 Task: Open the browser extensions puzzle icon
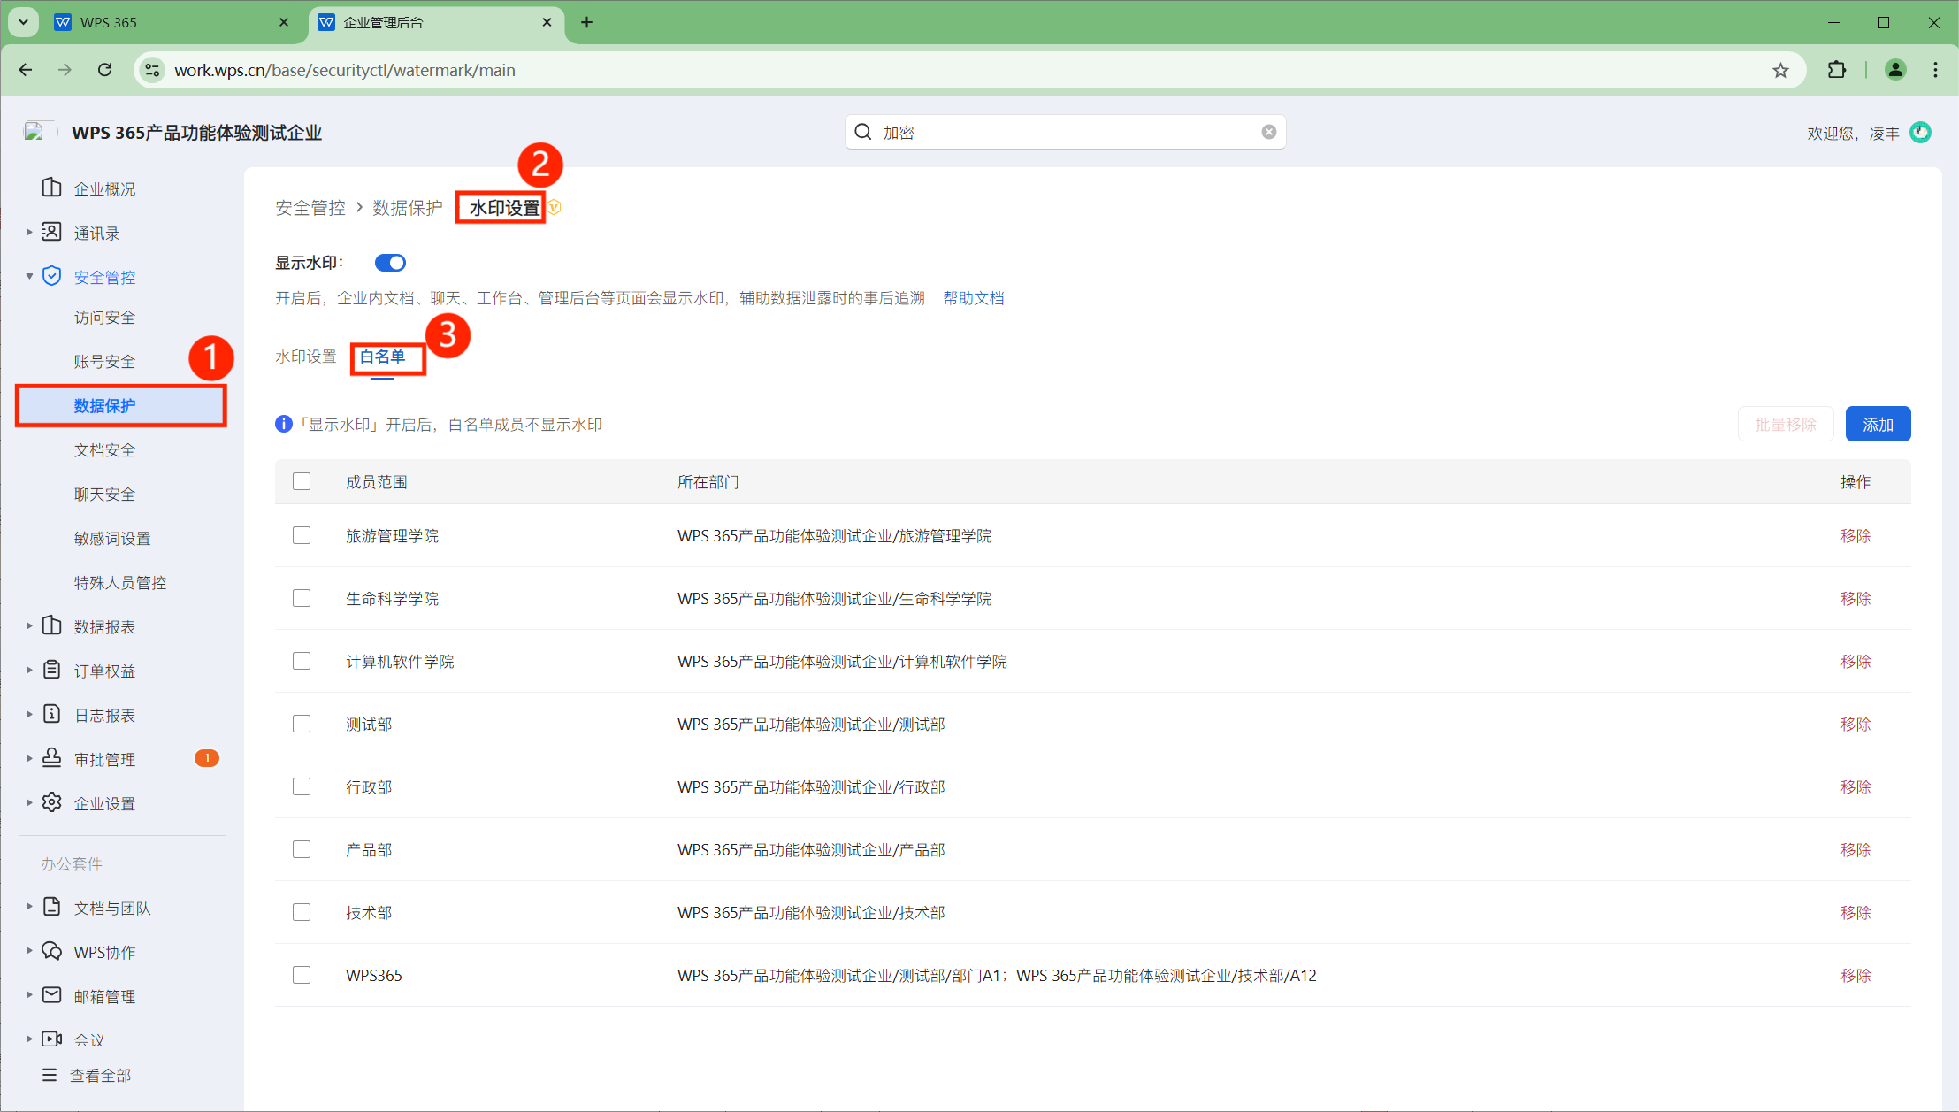1836,70
